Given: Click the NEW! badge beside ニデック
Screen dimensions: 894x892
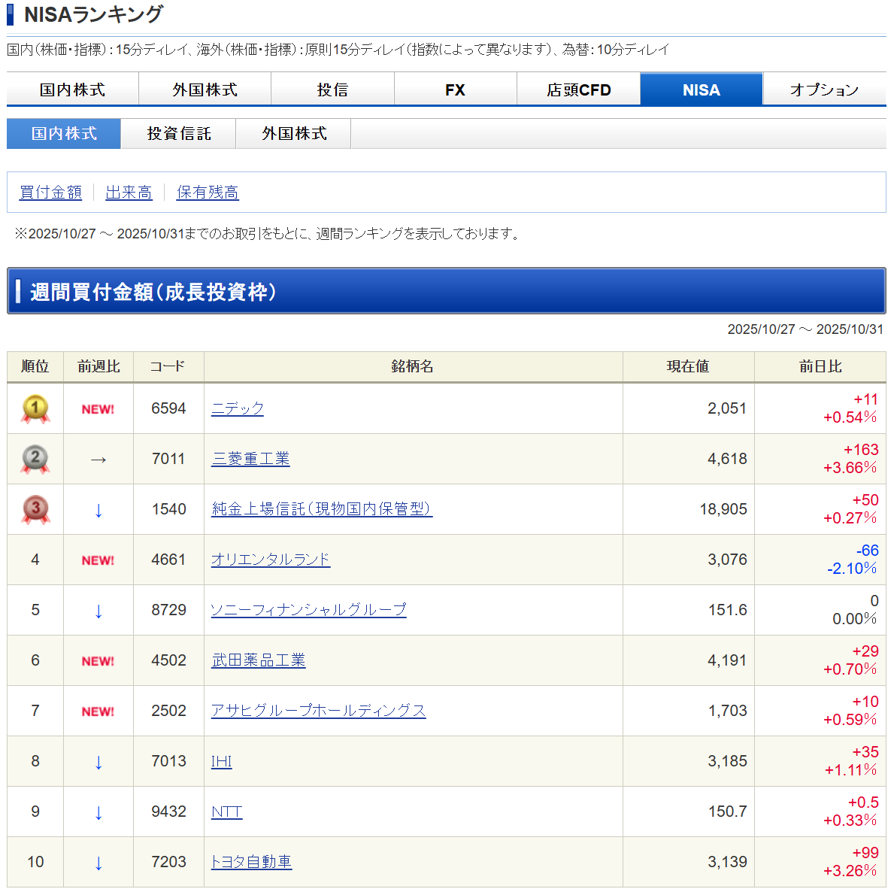Looking at the screenshot, I should coord(98,409).
